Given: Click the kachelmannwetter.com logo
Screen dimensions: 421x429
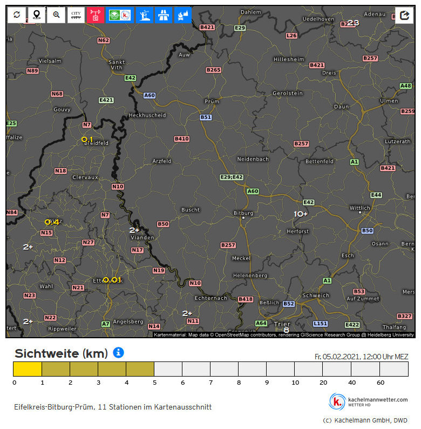Looking at the screenshot, I should [x=369, y=401].
